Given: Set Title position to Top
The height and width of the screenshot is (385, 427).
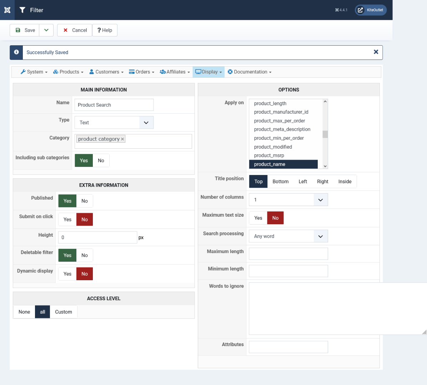Looking at the screenshot, I should 258,181.
